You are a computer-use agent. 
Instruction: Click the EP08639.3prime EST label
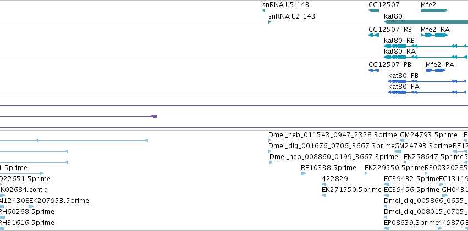[x=411, y=222]
